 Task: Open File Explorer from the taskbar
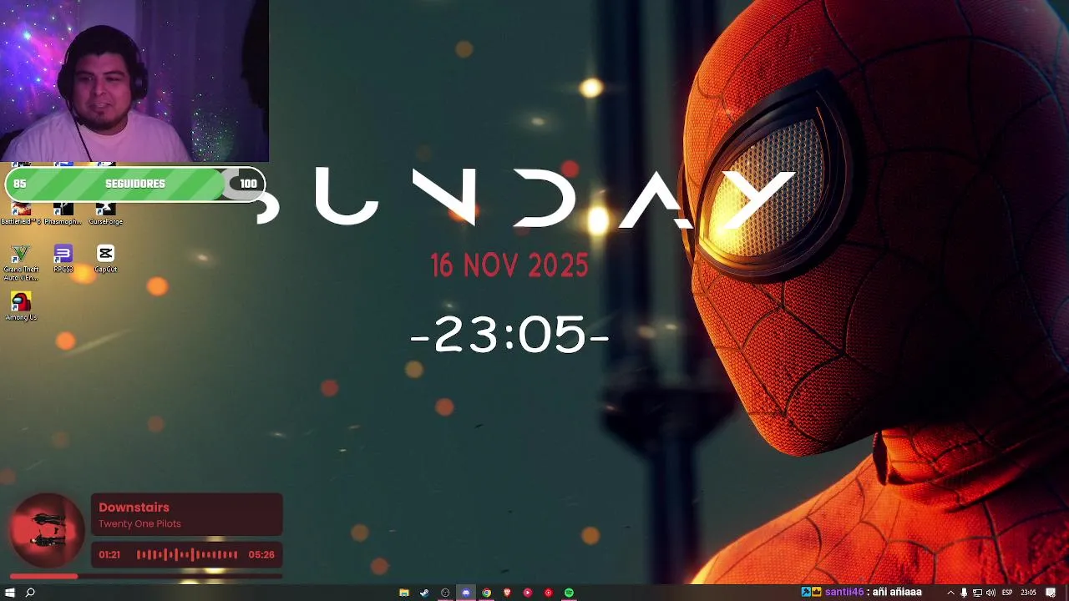(404, 593)
